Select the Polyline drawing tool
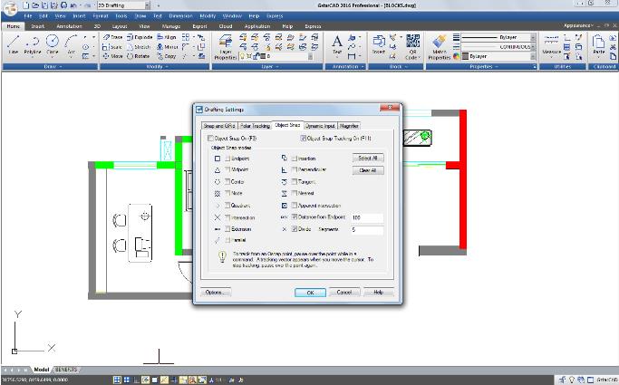 33,45
